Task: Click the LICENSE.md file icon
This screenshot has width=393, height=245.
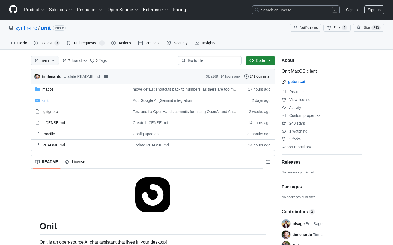Action: [x=37, y=123]
